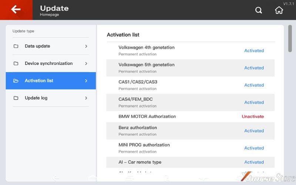Image resolution: width=296 pixels, height=185 pixels.
Task: Click Activated status for MINI PROG authorization
Action: [254, 148]
